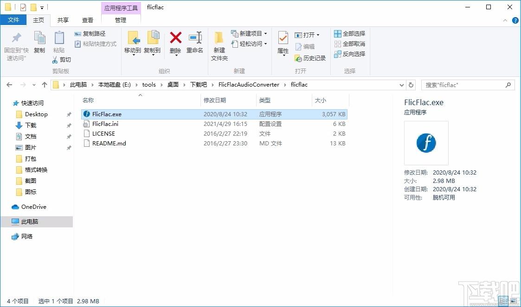Collapse the ribbon with chevron
521x307 pixels.
tap(505, 20)
